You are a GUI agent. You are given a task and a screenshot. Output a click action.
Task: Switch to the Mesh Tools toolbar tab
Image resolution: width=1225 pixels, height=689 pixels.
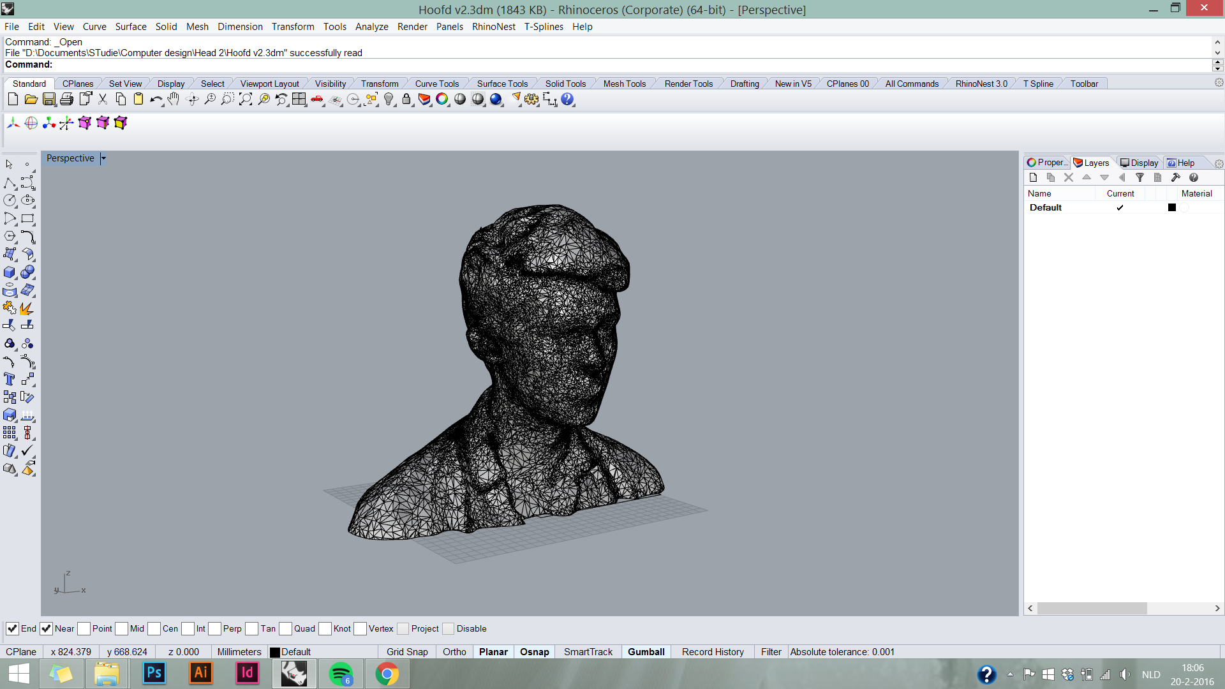pyautogui.click(x=624, y=84)
